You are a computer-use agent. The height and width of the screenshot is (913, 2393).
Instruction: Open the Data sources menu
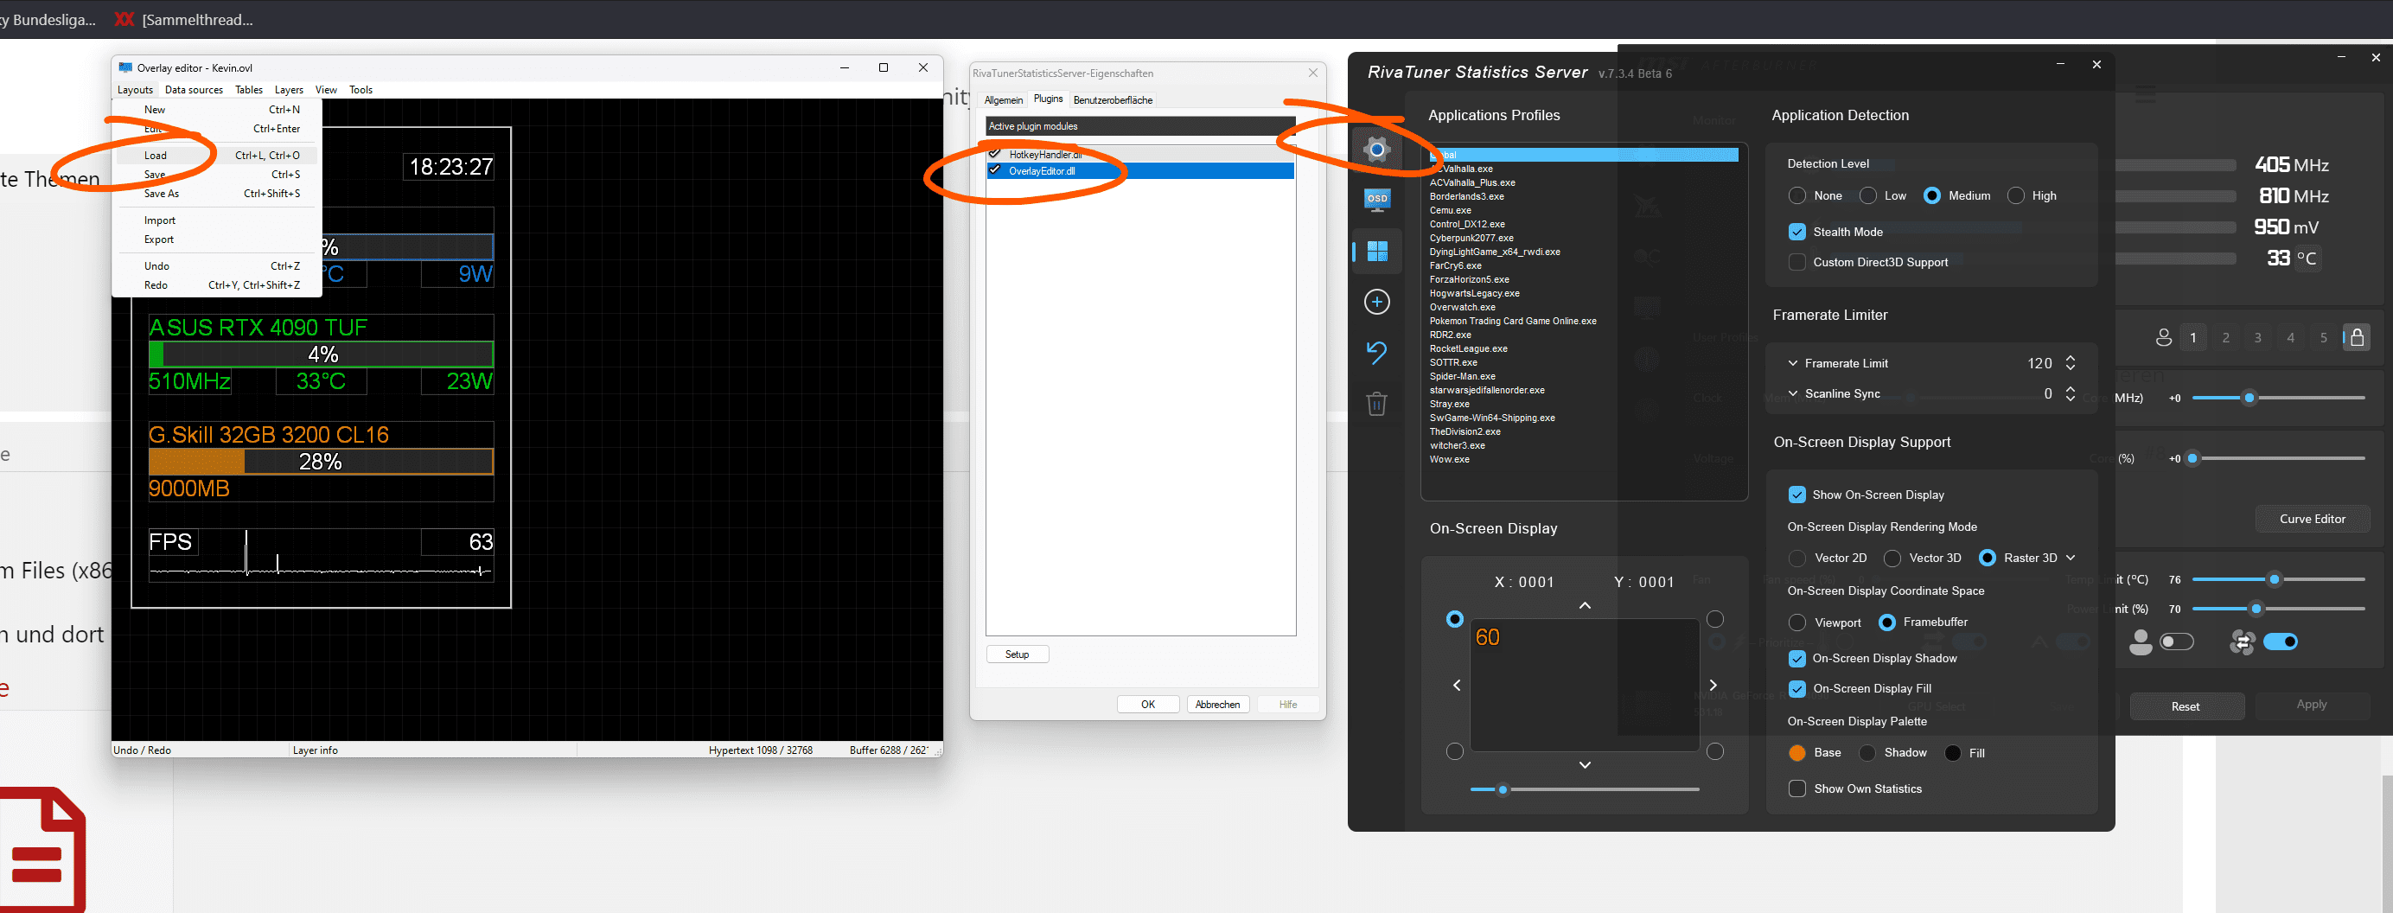click(195, 90)
